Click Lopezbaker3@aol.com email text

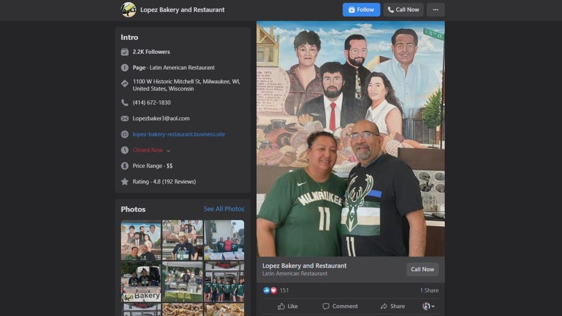pyautogui.click(x=161, y=118)
